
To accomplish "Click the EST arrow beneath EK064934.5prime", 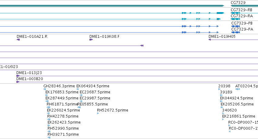I will pos(78,89).
